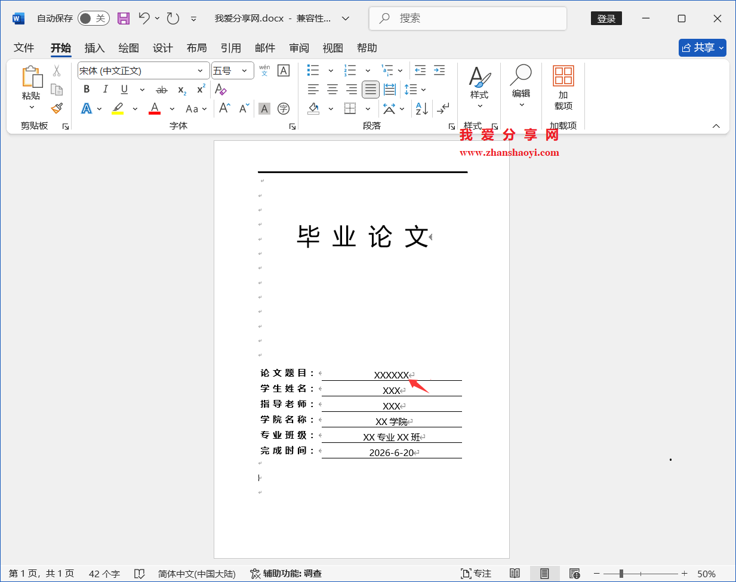Viewport: 736px width, 582px height.
Task: Switch to 引用 tab
Action: point(230,48)
